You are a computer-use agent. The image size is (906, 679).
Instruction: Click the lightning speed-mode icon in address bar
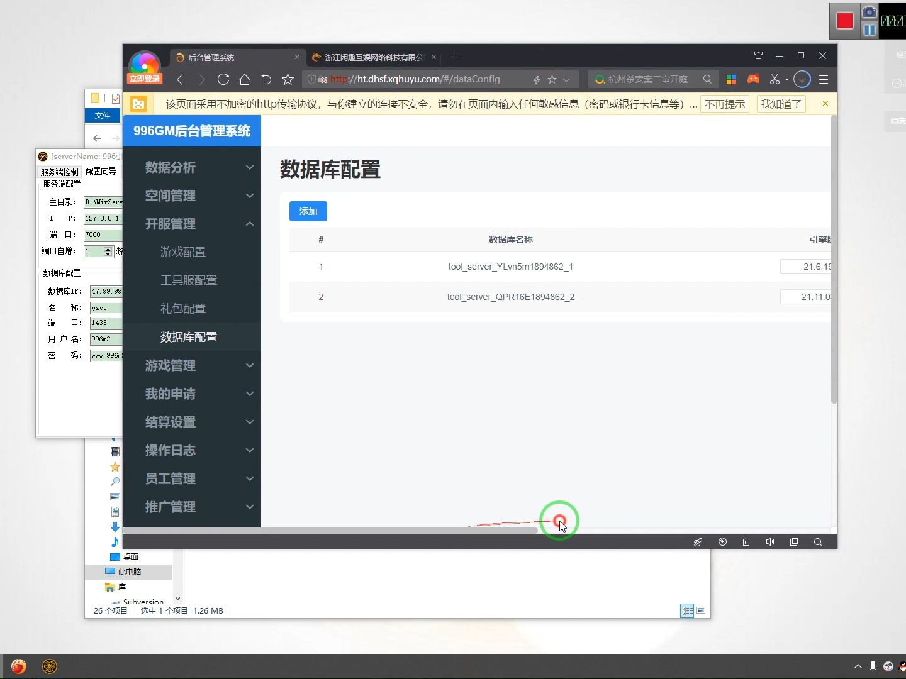[537, 80]
